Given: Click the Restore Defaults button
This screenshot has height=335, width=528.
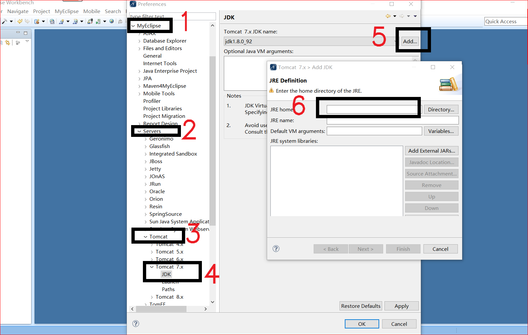Looking at the screenshot, I should click(361, 306).
